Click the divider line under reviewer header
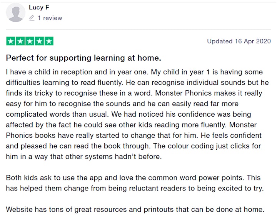277x220 pixels. [138, 29]
